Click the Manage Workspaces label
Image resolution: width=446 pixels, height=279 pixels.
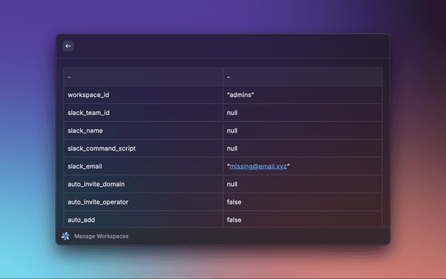coord(101,236)
